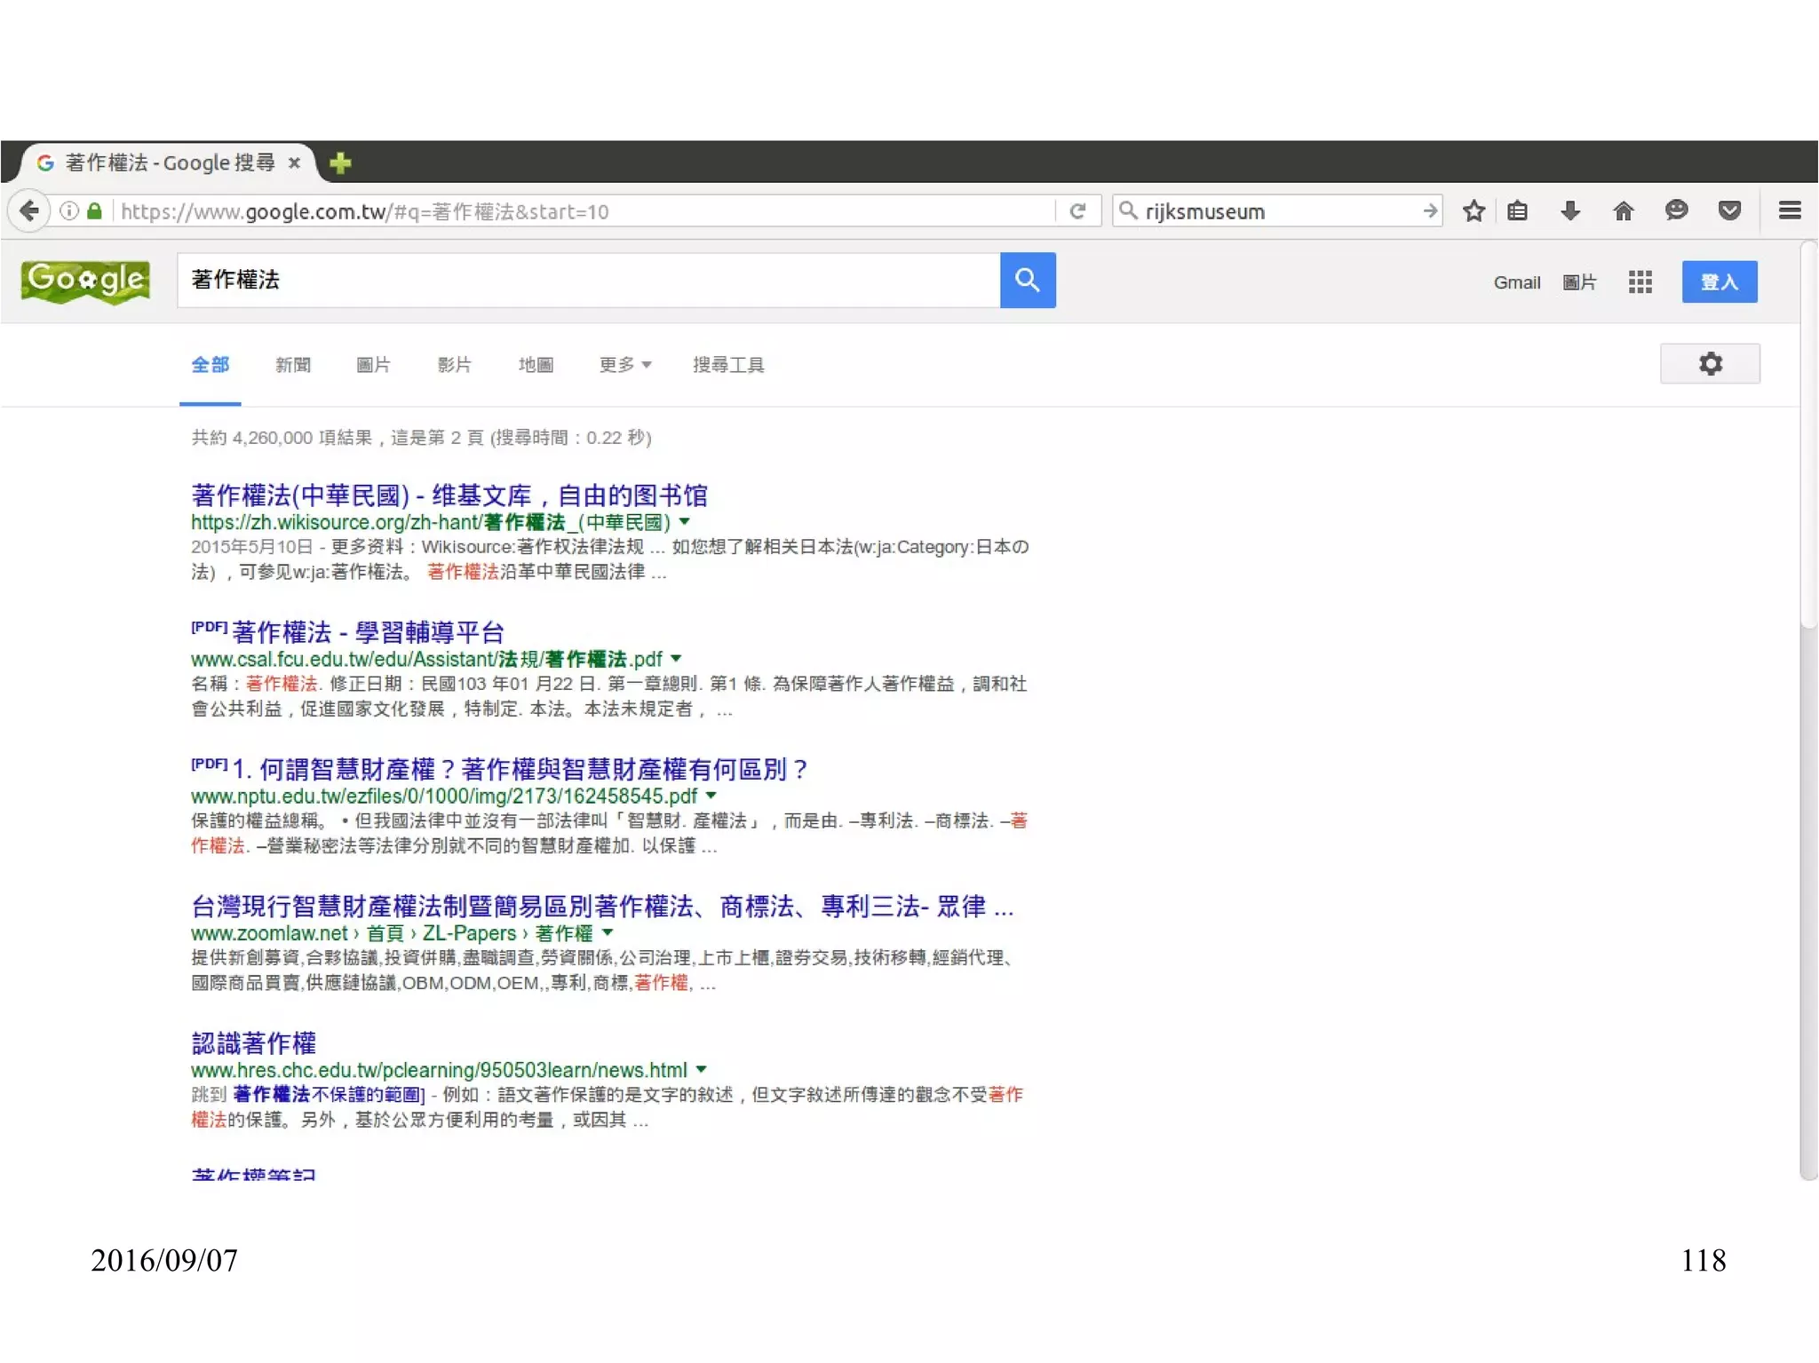
Task: Open the Pocket save icon
Action: 1728,211
